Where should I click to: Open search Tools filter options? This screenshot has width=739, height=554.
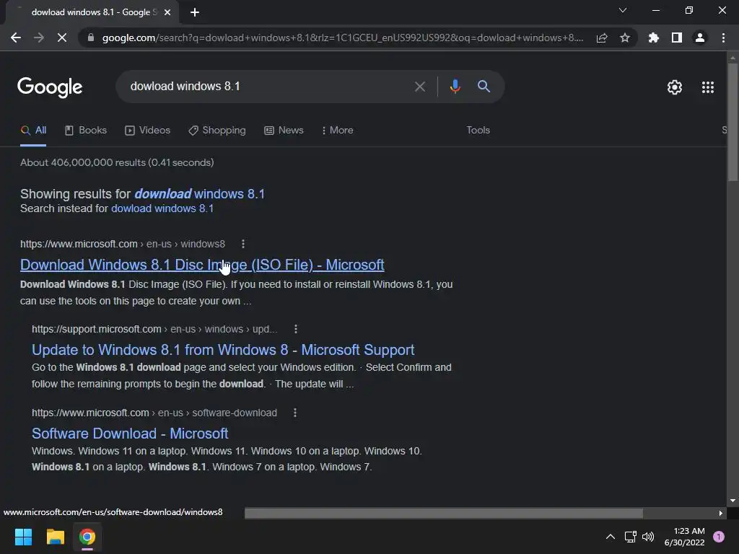478,131
